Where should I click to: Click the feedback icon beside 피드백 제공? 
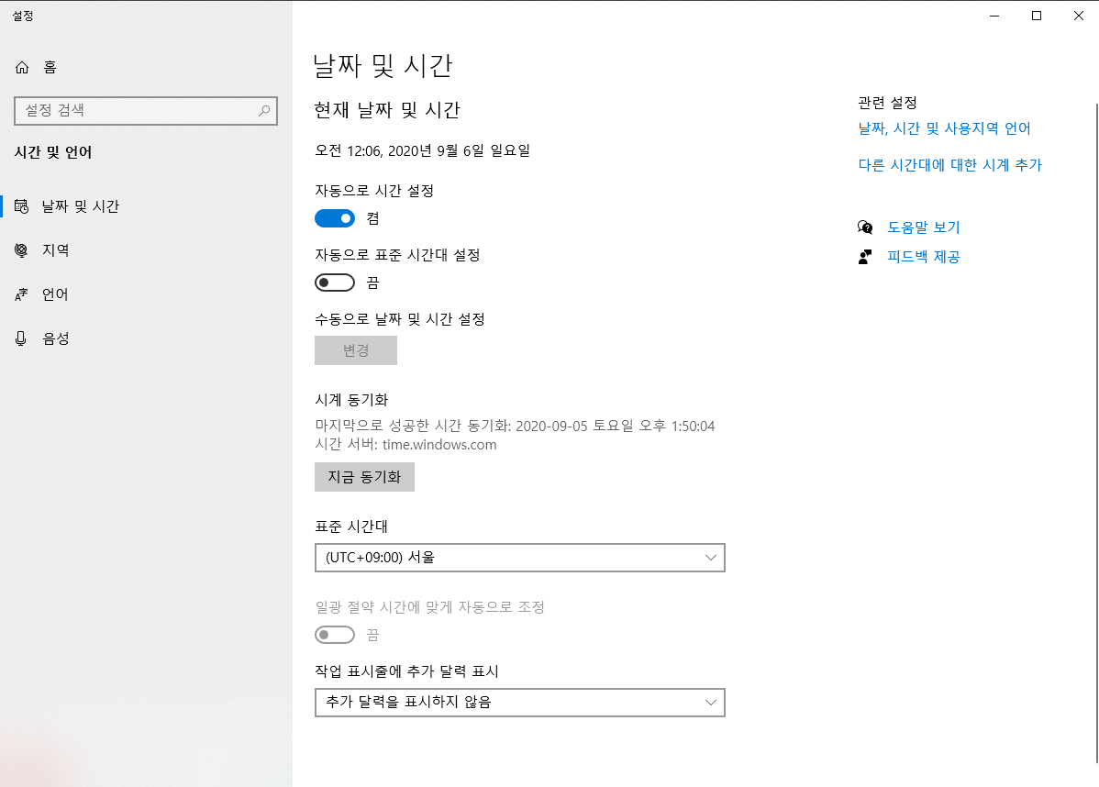865,257
